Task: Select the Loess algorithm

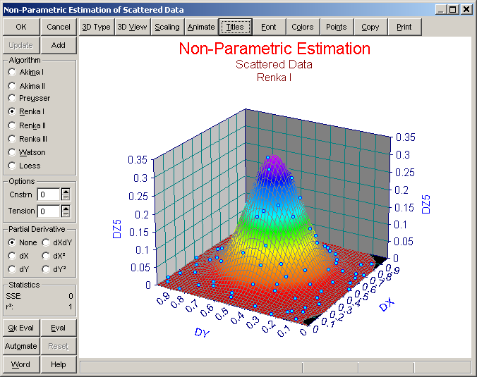Action: pyautogui.click(x=24, y=166)
